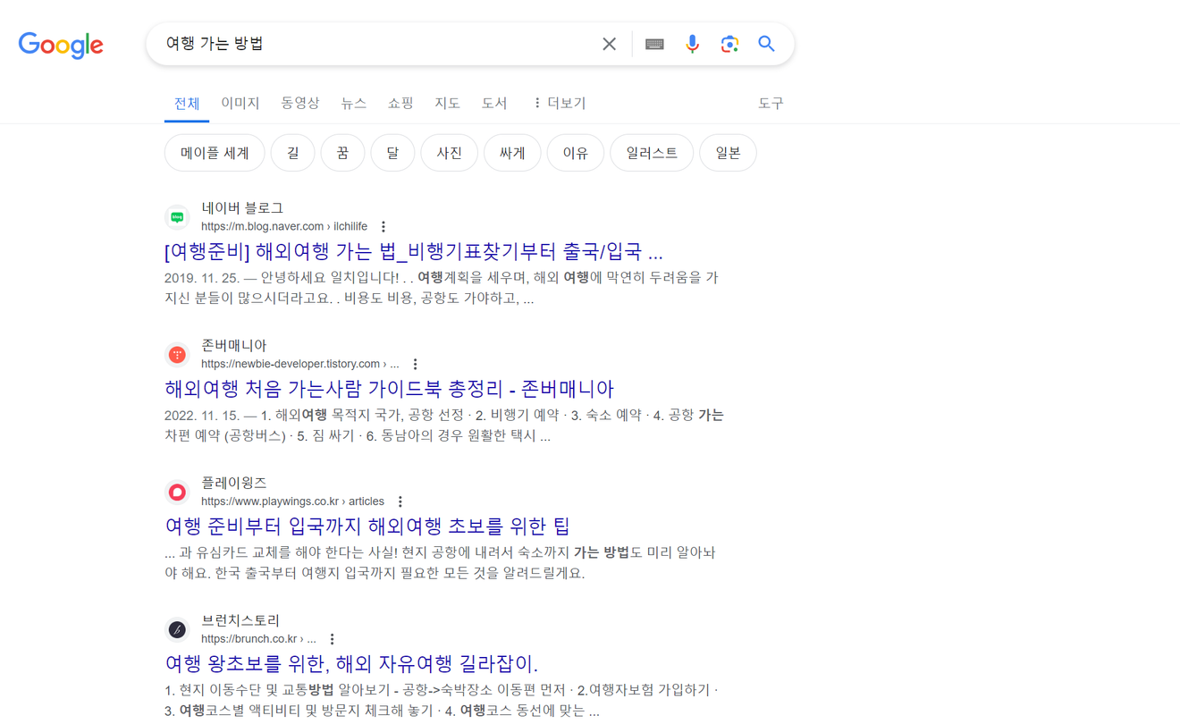Click the 존버매니아 tistory favicon
This screenshot has height=724, width=1180.
pos(177,355)
